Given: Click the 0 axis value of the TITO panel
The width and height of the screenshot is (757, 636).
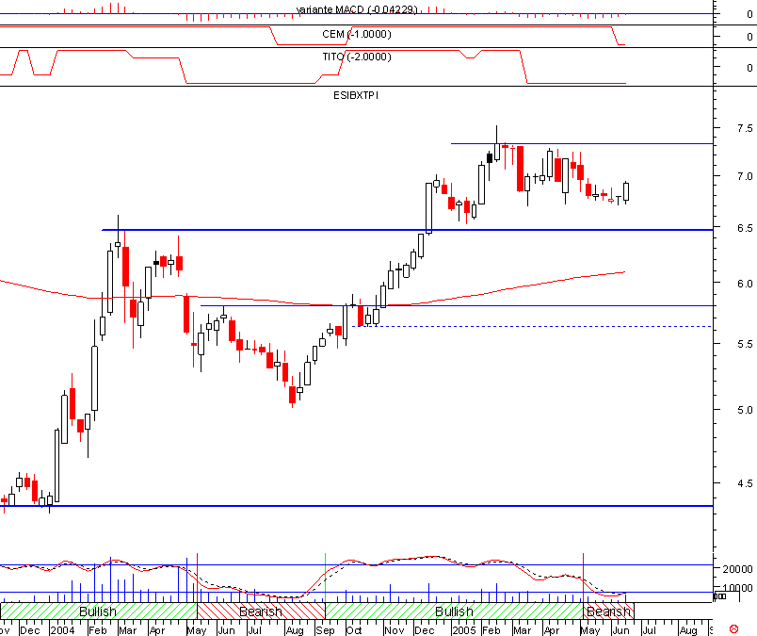Looking at the screenshot, I should (749, 68).
